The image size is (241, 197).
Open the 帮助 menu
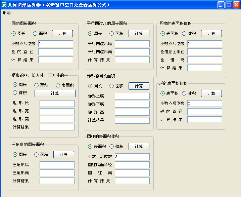(x=7, y=13)
